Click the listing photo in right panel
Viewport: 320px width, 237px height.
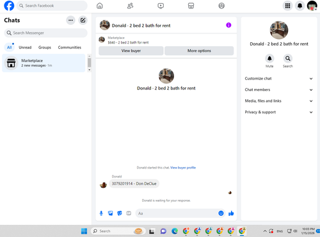(279, 30)
